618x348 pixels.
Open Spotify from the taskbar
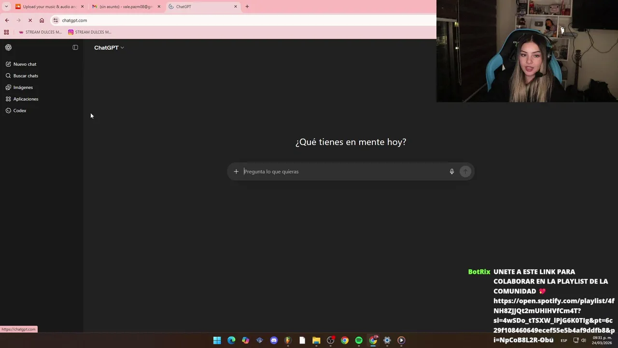[x=359, y=340]
